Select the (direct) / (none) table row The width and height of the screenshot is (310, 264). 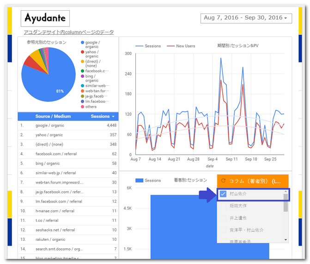[68, 145]
